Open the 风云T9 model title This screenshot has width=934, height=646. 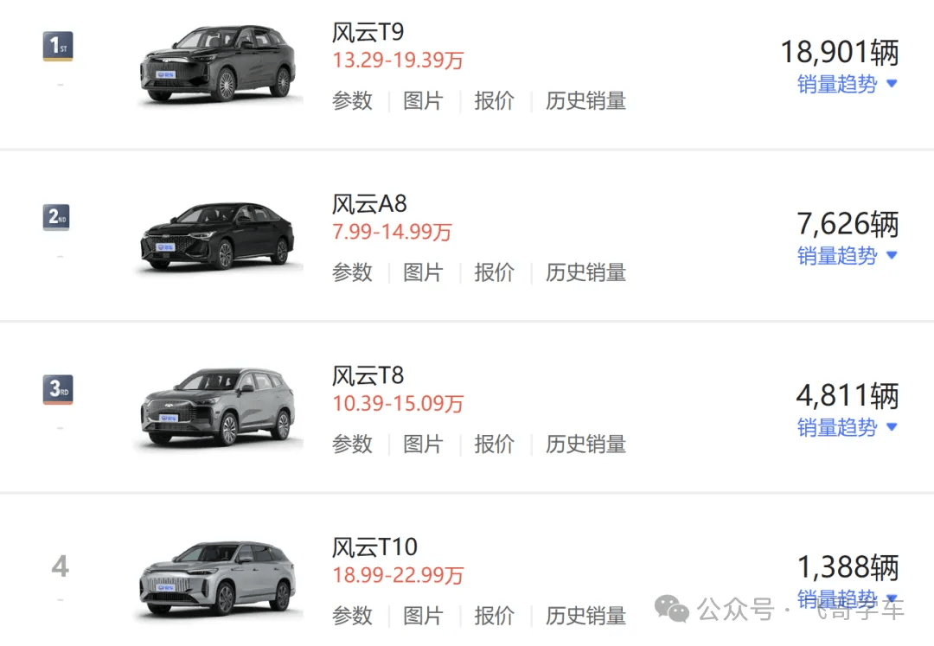[368, 32]
